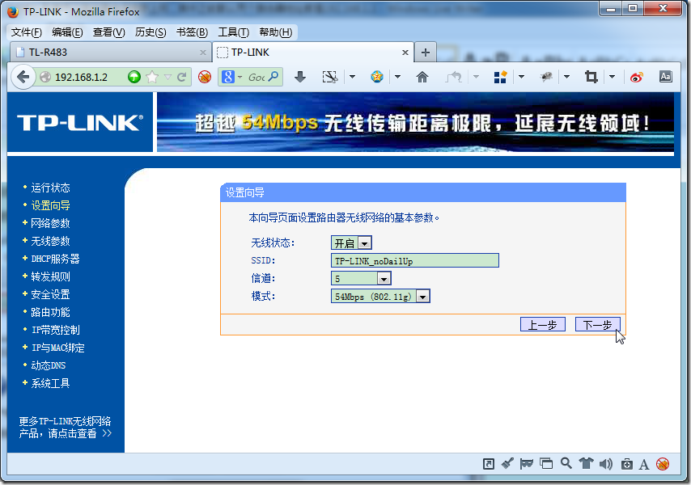
Task: Click the stacked windows icon in status bar
Action: coord(546,463)
